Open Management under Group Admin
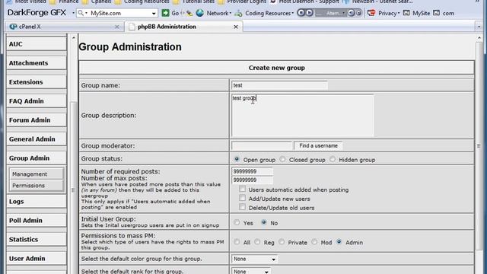Viewport: 487px width, 274px height. [x=37, y=174]
